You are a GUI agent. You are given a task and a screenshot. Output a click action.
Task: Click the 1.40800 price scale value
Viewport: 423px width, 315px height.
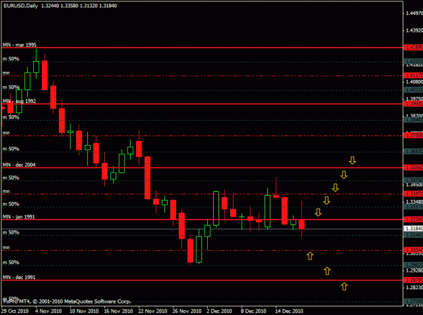tap(414, 82)
